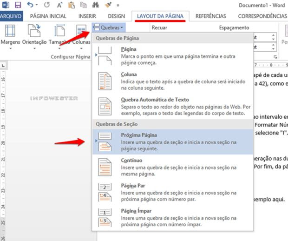Viewport: 288px width, 241px height.
Task: Open the Colunas icon
Action: click(81, 31)
